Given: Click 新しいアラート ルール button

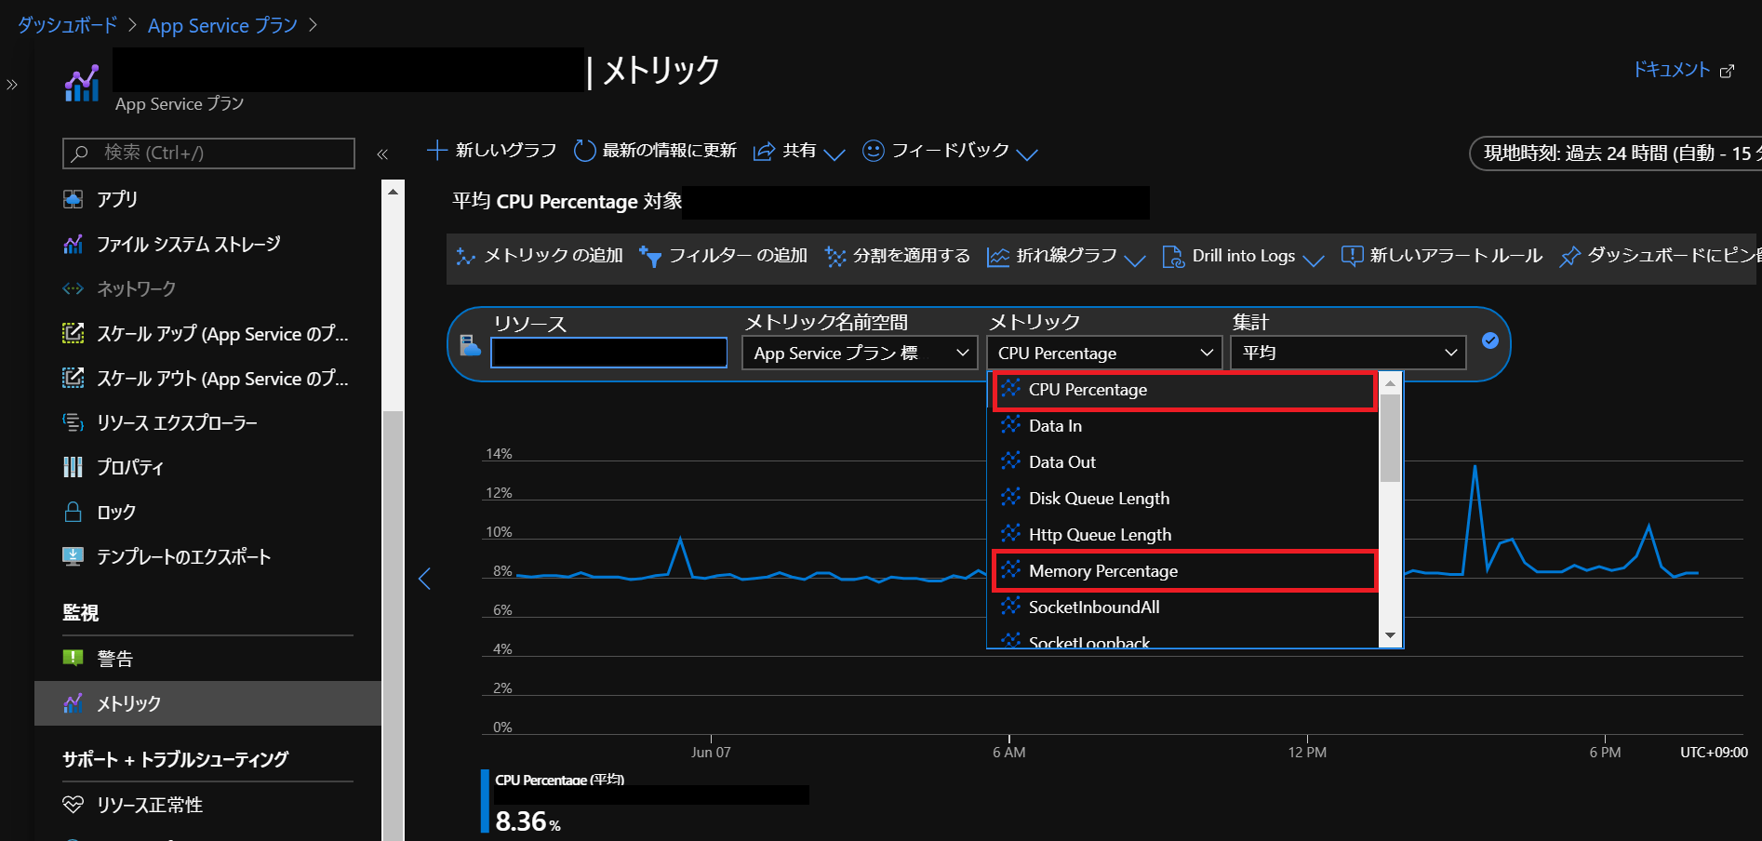Looking at the screenshot, I should 1442,256.
